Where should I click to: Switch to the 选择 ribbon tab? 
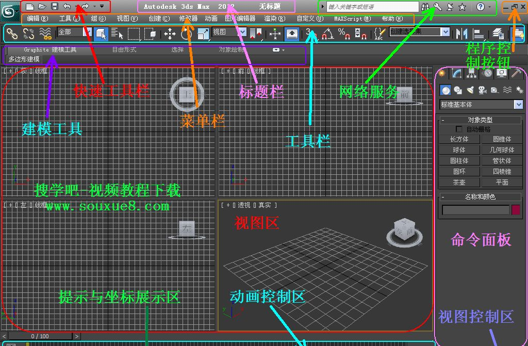(177, 50)
